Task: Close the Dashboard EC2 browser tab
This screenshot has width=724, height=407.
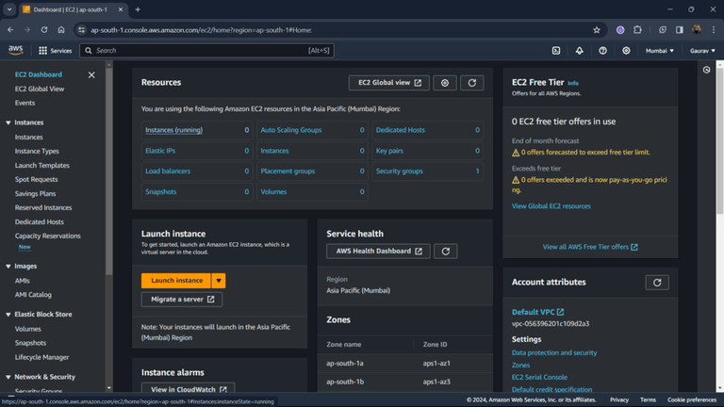Action: [121, 9]
